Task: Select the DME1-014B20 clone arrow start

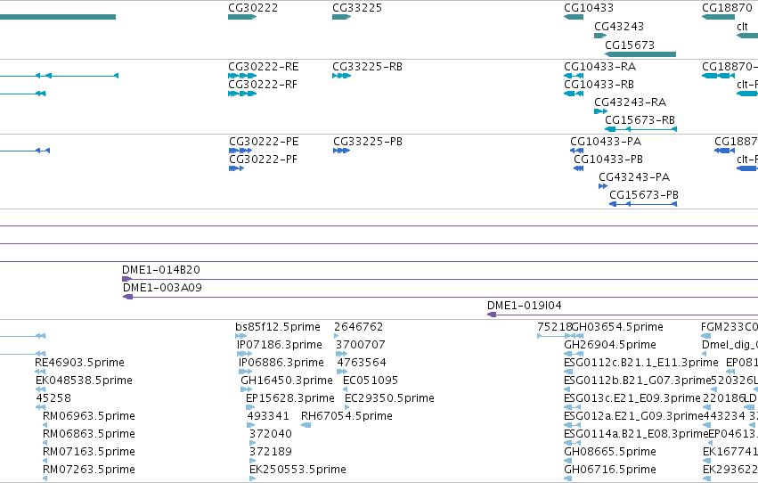Action: (x=127, y=279)
